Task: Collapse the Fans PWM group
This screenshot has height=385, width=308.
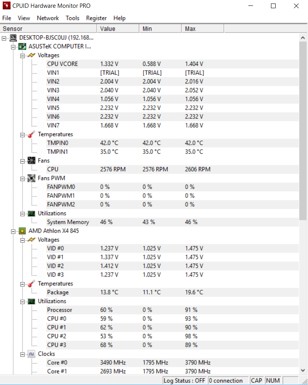Action: coord(23,178)
